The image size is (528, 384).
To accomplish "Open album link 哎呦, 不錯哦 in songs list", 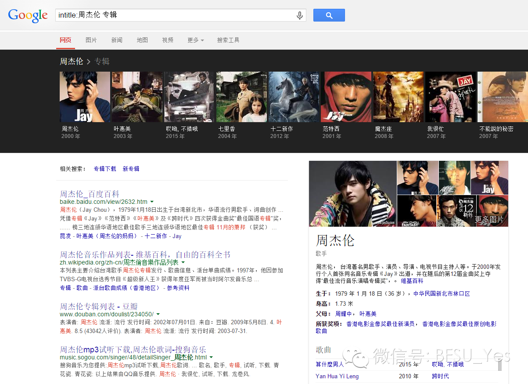I will click(x=448, y=364).
